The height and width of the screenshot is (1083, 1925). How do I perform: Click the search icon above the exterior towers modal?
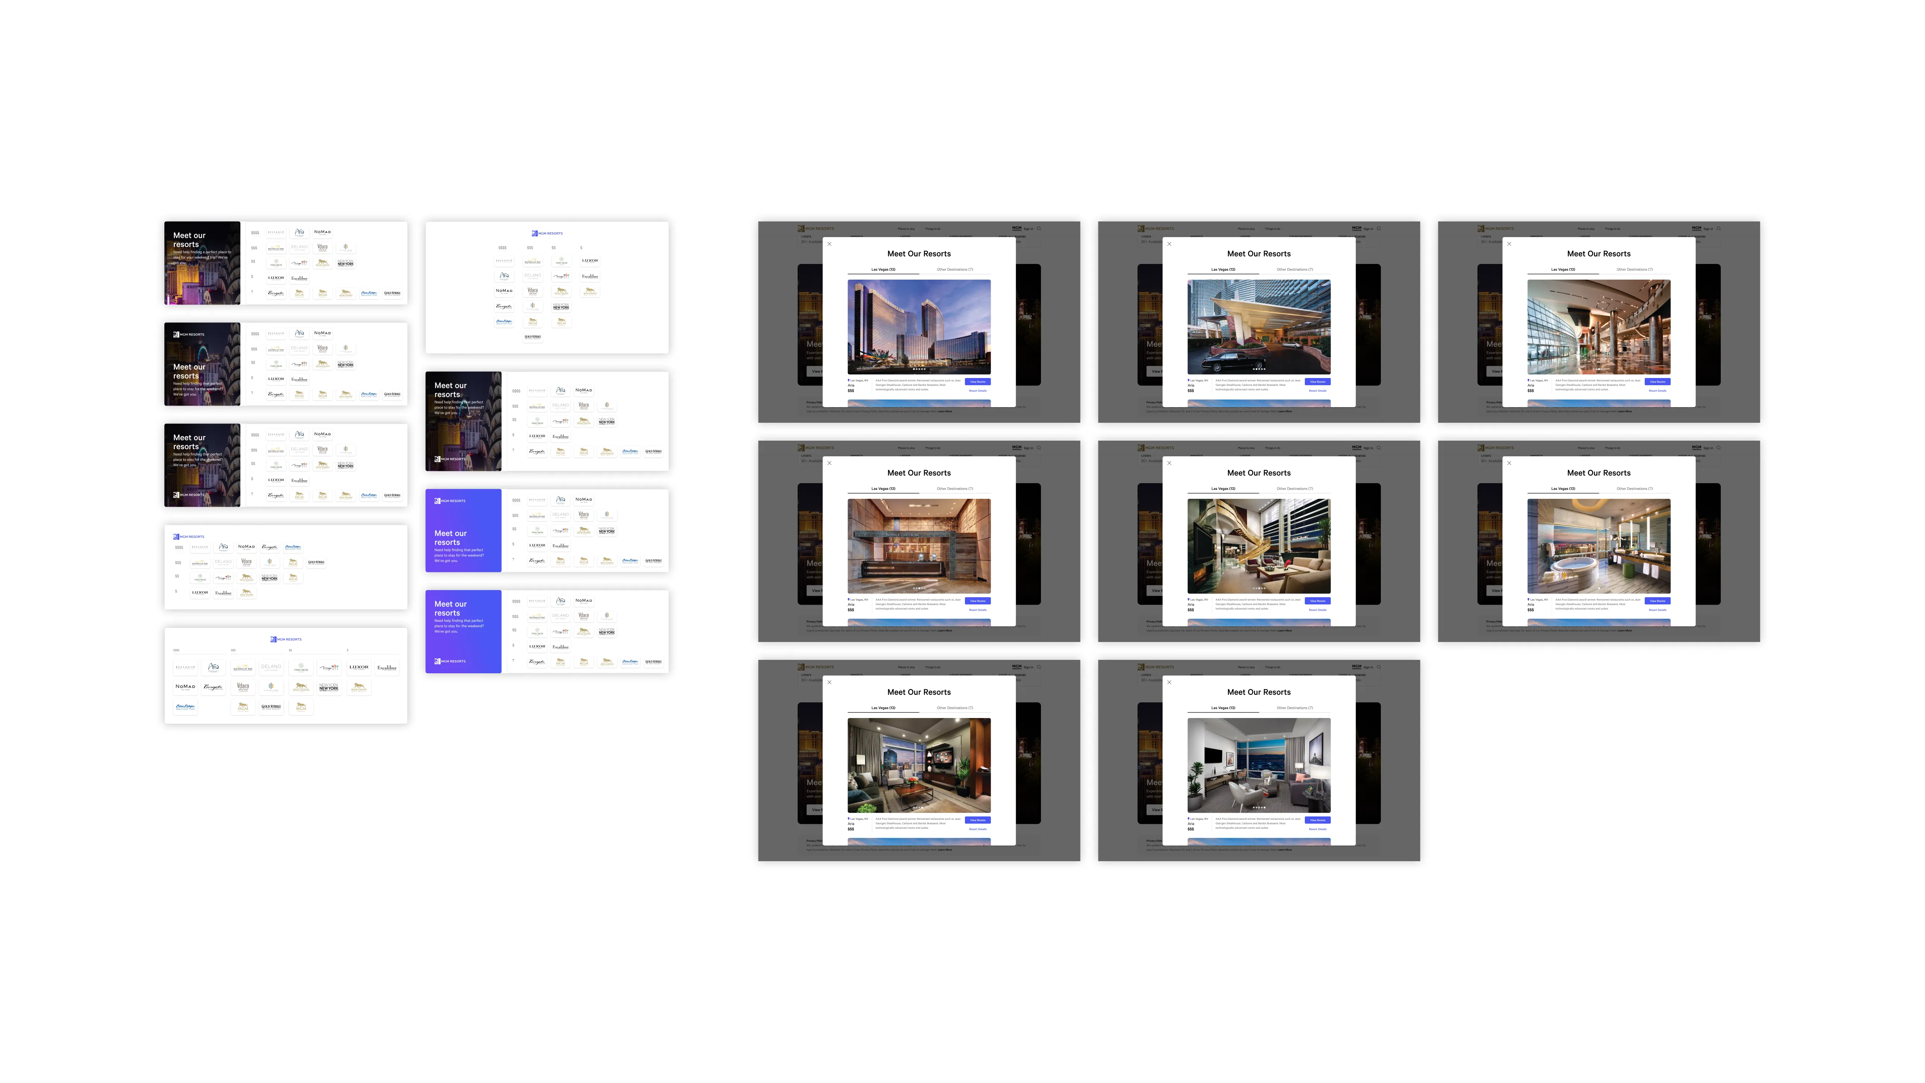tap(1039, 228)
